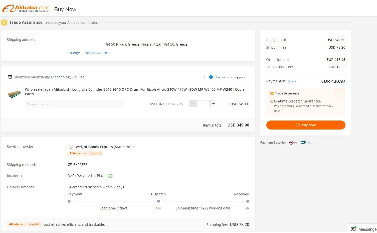Image resolution: width=377 pixels, height=233 pixels.
Task: Click the Alibaba.com Logistics badge under provider
Action: point(85,153)
